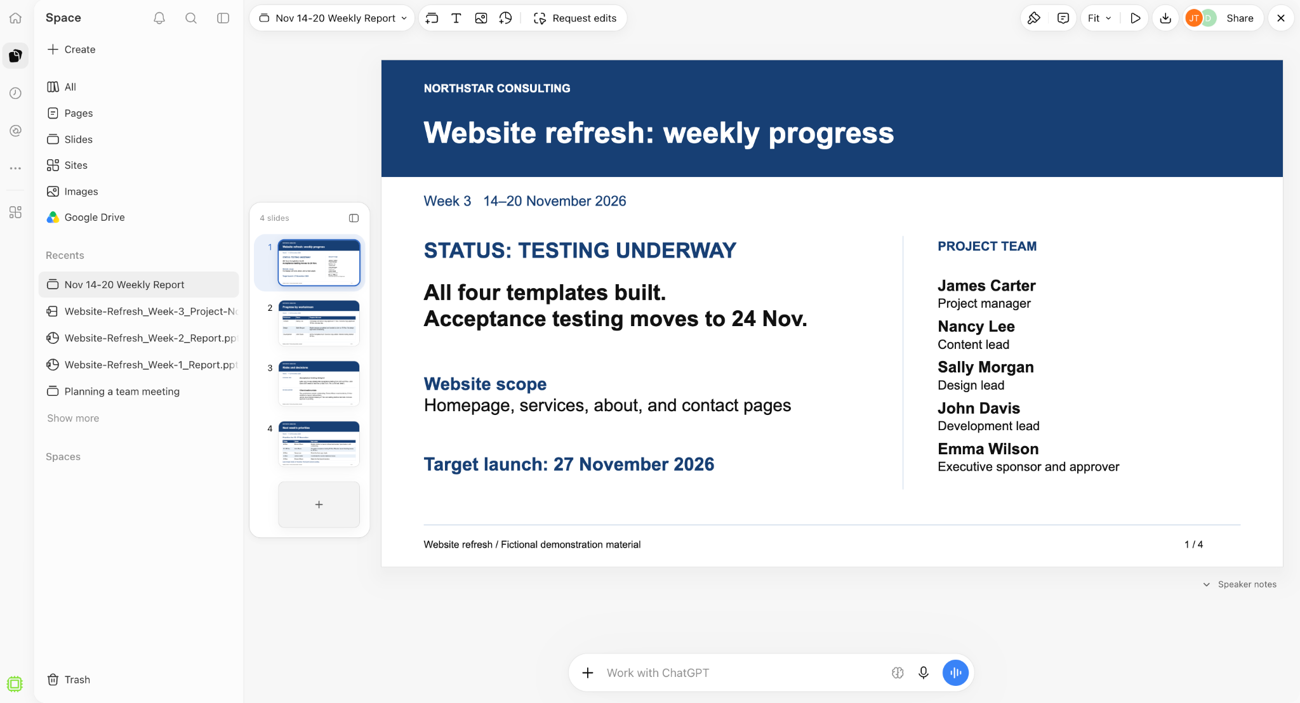Screen dimensions: 1300x703
Task: Add a new slide with the plus tile
Action: click(319, 504)
